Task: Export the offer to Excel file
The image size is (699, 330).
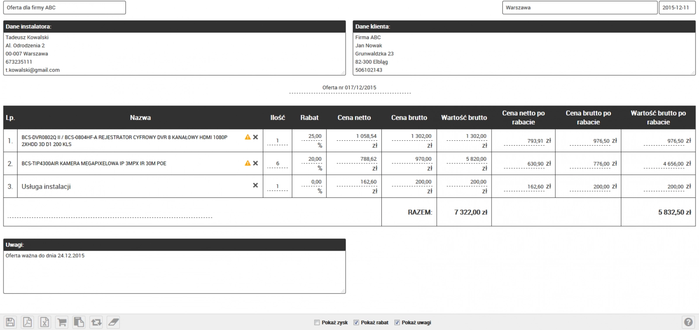Action: click(x=45, y=322)
